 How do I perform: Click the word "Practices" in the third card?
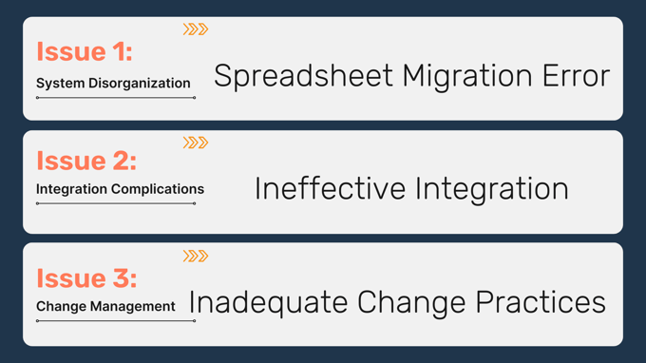click(x=541, y=302)
